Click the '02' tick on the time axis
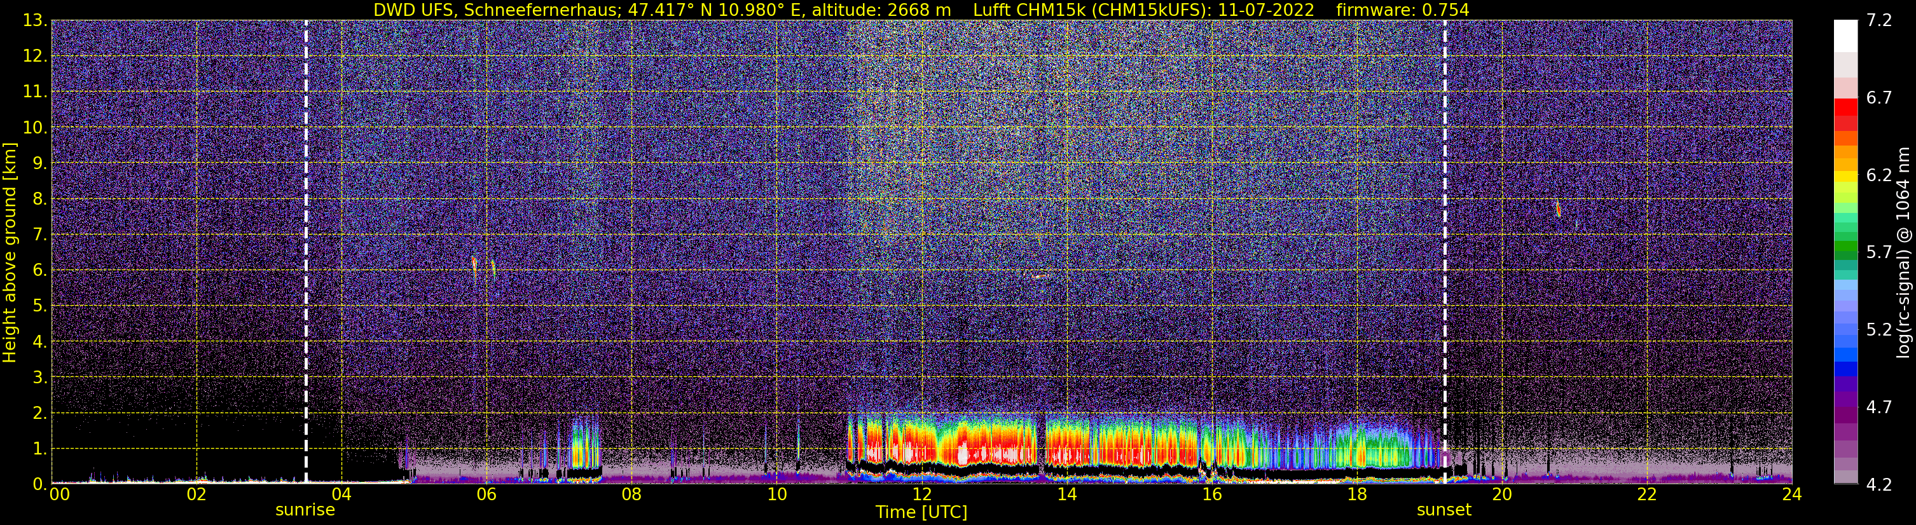Viewport: 1916px width, 525px height. [196, 494]
